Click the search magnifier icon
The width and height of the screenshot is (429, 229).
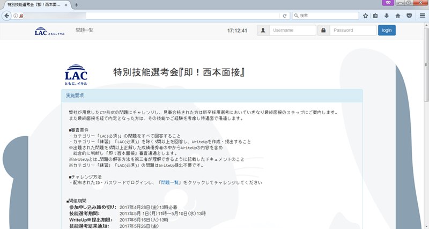pyautogui.click(x=296, y=16)
